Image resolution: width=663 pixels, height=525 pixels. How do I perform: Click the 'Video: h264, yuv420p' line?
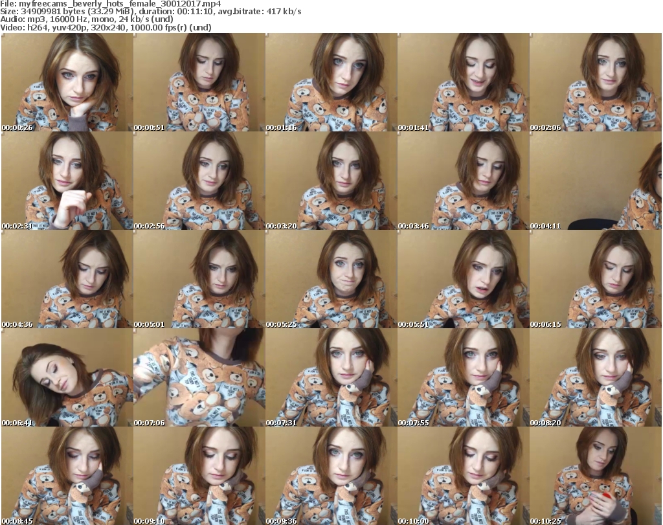(x=106, y=27)
